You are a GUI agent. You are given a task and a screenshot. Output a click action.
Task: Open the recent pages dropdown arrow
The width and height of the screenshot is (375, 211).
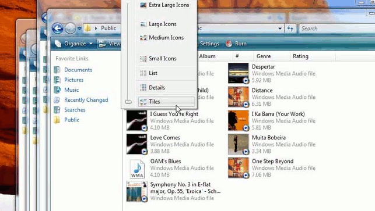click(x=79, y=28)
